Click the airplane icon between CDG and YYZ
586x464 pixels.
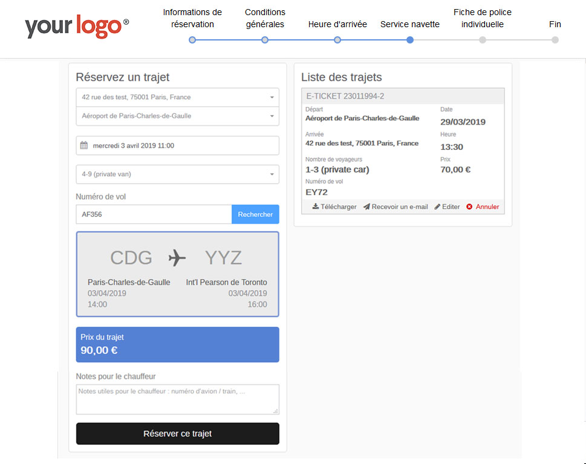[177, 258]
